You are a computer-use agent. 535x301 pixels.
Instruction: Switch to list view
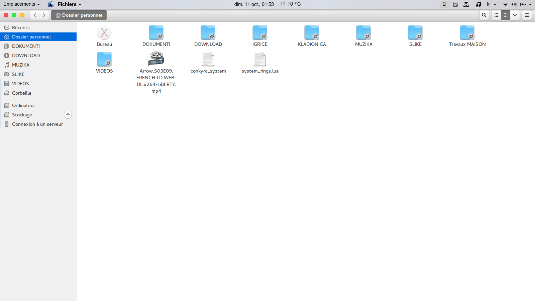point(496,15)
